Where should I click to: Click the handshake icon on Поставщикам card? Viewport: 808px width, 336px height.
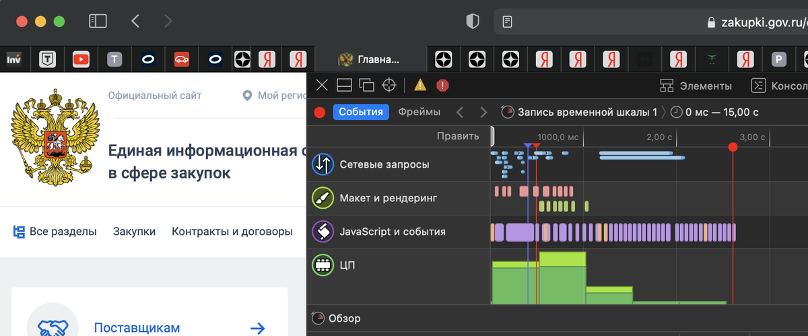click(x=53, y=328)
